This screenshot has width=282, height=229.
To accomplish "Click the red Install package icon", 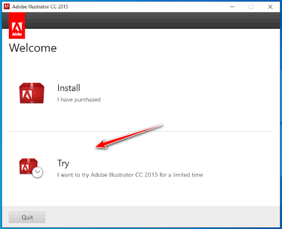I will (x=32, y=93).
